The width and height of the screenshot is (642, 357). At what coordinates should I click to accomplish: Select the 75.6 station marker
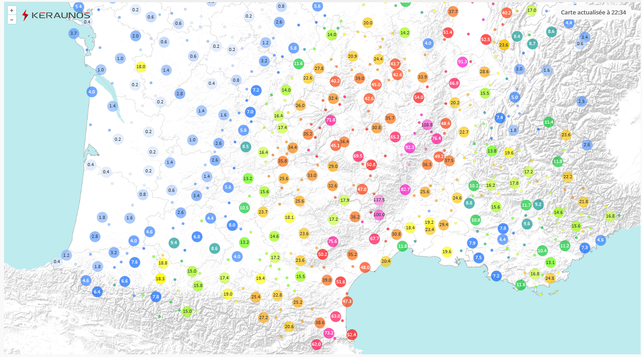333,241
